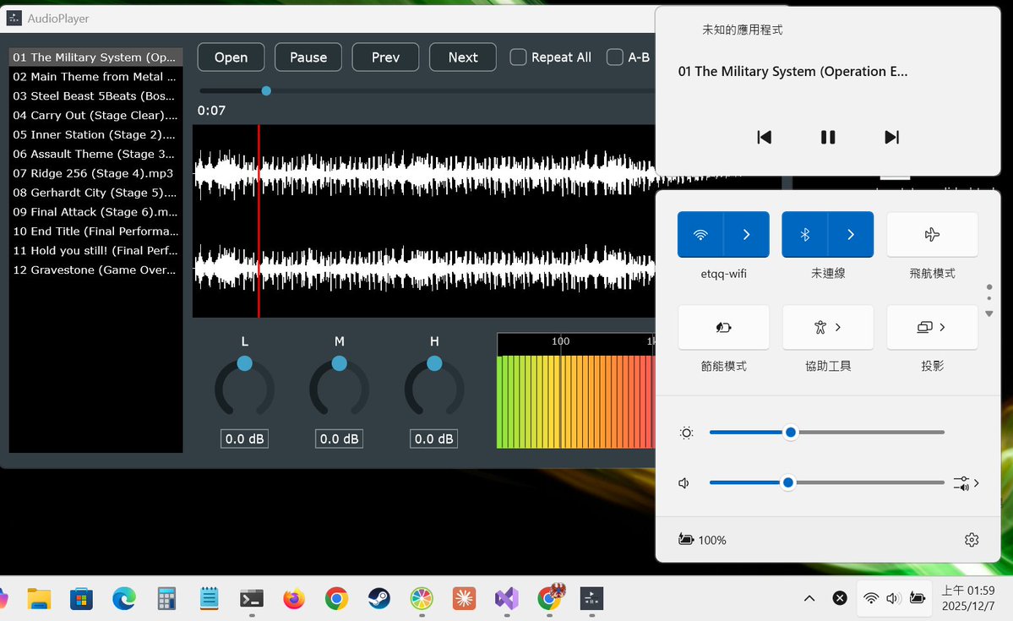This screenshot has width=1013, height=621.
Task: Open all settings via gear icon
Action: tap(972, 540)
